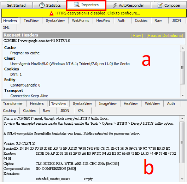Click scroll down arrow in response pane
The width and height of the screenshot is (187, 184).
[x=182, y=179]
